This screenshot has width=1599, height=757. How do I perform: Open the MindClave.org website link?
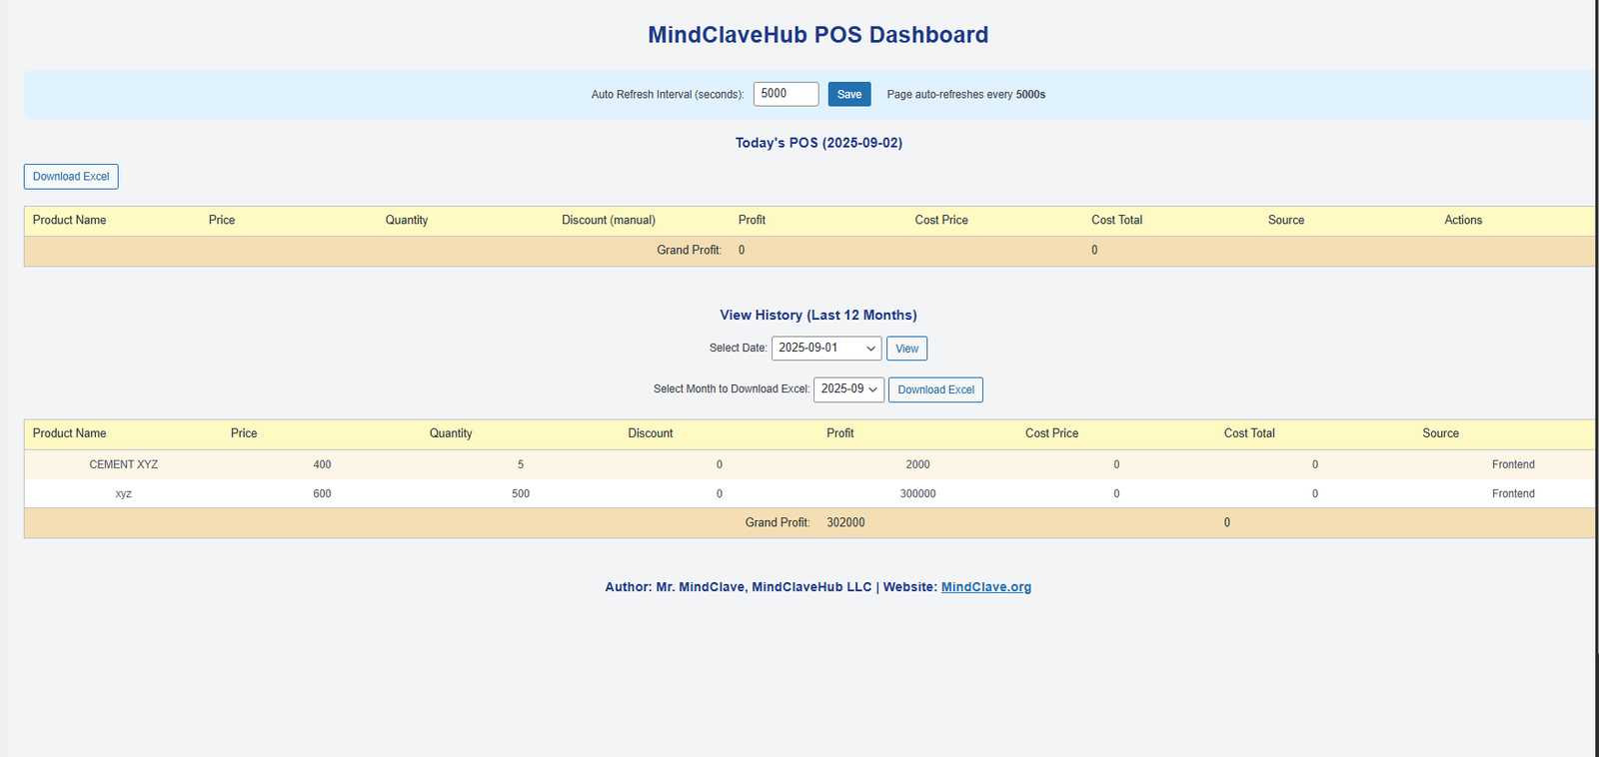[985, 587]
